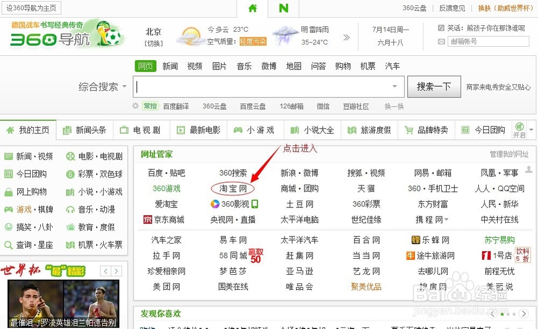The width and height of the screenshot is (538, 329).
Task: Click 切换 to change city
Action: 153,44
